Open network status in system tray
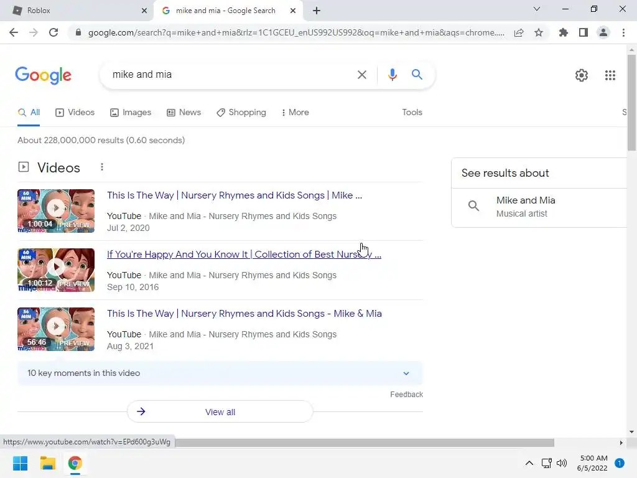 click(546, 463)
